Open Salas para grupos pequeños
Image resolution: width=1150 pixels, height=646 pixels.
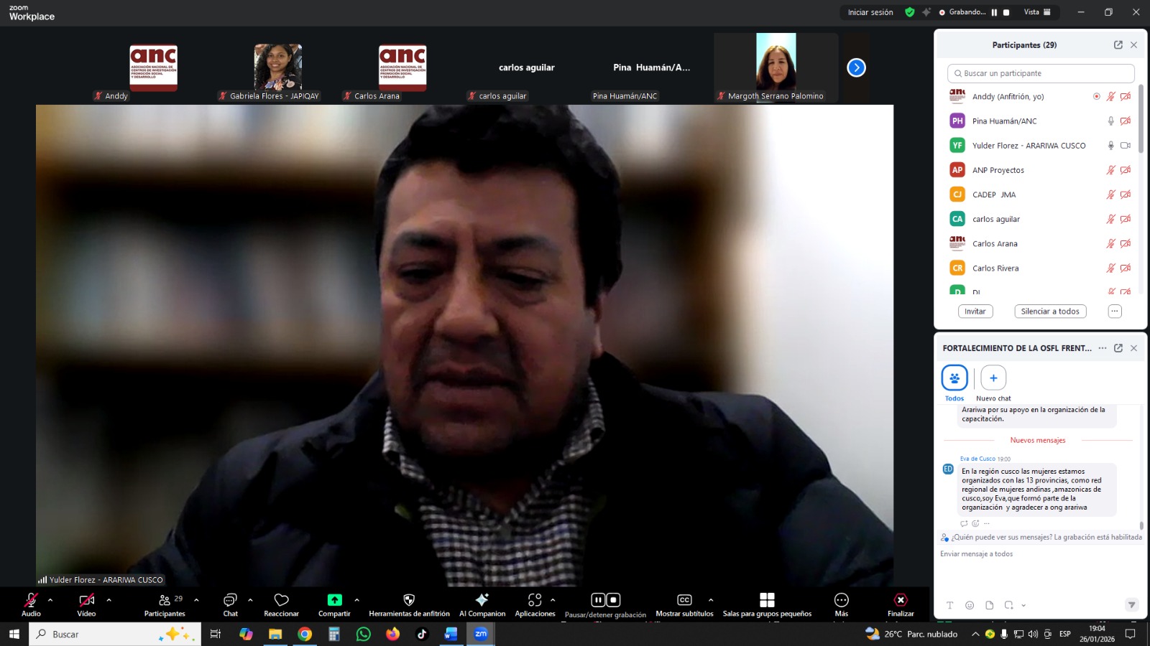click(x=767, y=600)
